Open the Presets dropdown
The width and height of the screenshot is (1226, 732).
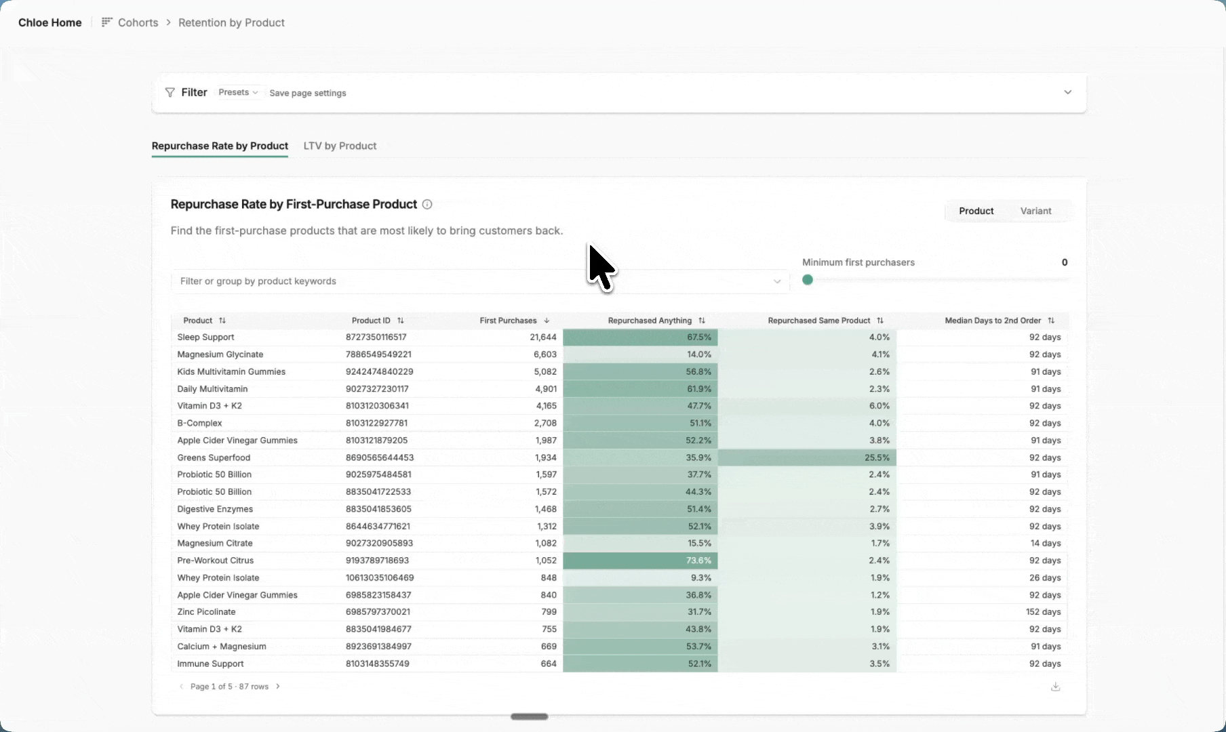pos(238,92)
